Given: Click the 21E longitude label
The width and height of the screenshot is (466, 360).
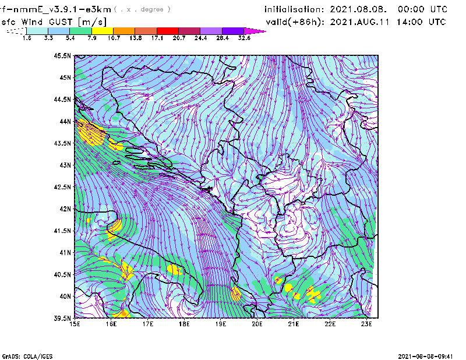Looking at the screenshot, I should point(294,324).
